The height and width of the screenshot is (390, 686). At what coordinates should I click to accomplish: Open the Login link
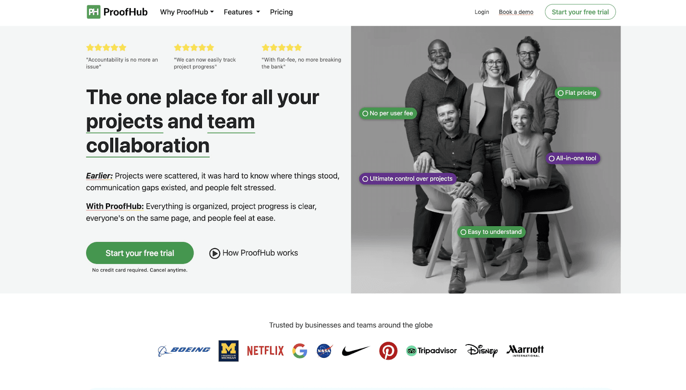(482, 12)
